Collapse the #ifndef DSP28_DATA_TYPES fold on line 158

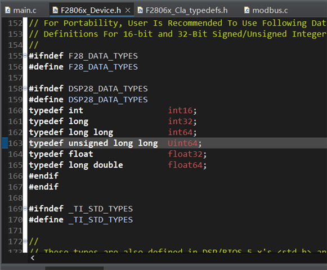click(x=25, y=88)
